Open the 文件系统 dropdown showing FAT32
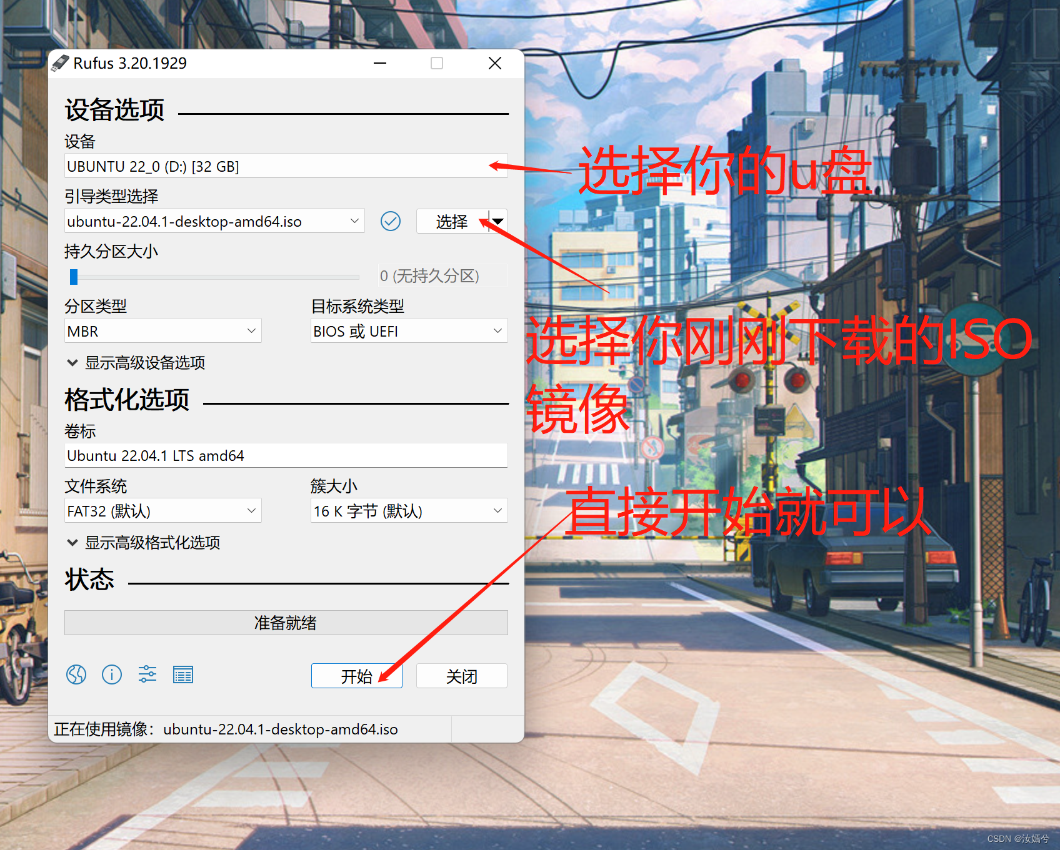1060x850 pixels. point(162,511)
